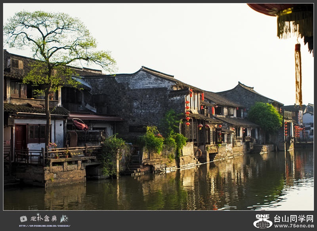Click the round lantern by the waterside doorway
Screen dimensions: 317x231
pos(201,126)
